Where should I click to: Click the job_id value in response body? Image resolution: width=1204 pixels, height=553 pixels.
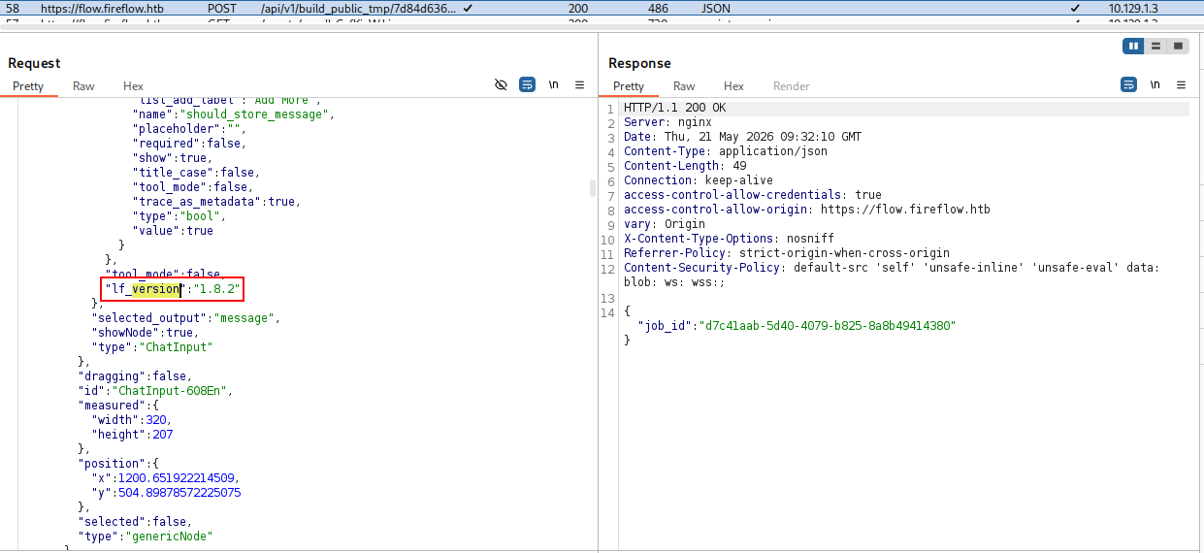(x=828, y=326)
